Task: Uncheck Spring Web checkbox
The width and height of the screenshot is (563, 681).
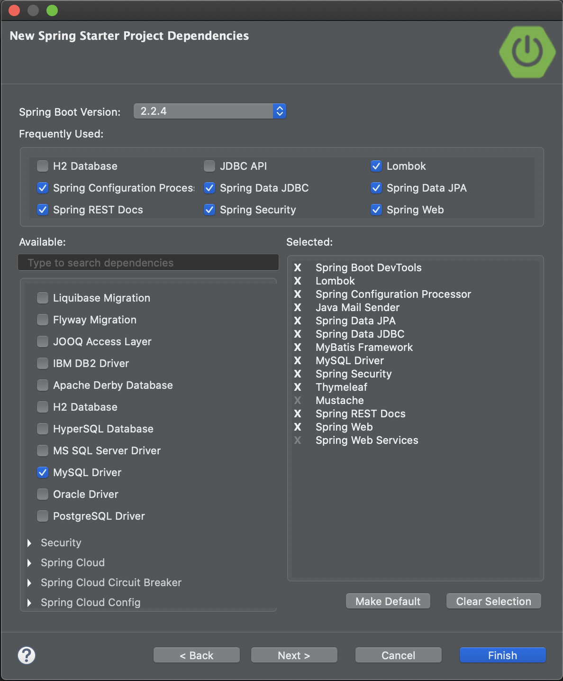Action: point(376,210)
